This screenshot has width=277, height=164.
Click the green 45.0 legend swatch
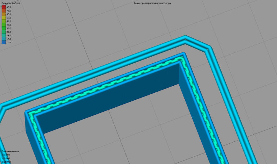[4, 25]
